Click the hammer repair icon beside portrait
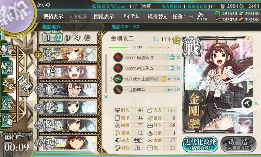This screenshot has width=261, height=157. pyautogui.click(x=247, y=103)
